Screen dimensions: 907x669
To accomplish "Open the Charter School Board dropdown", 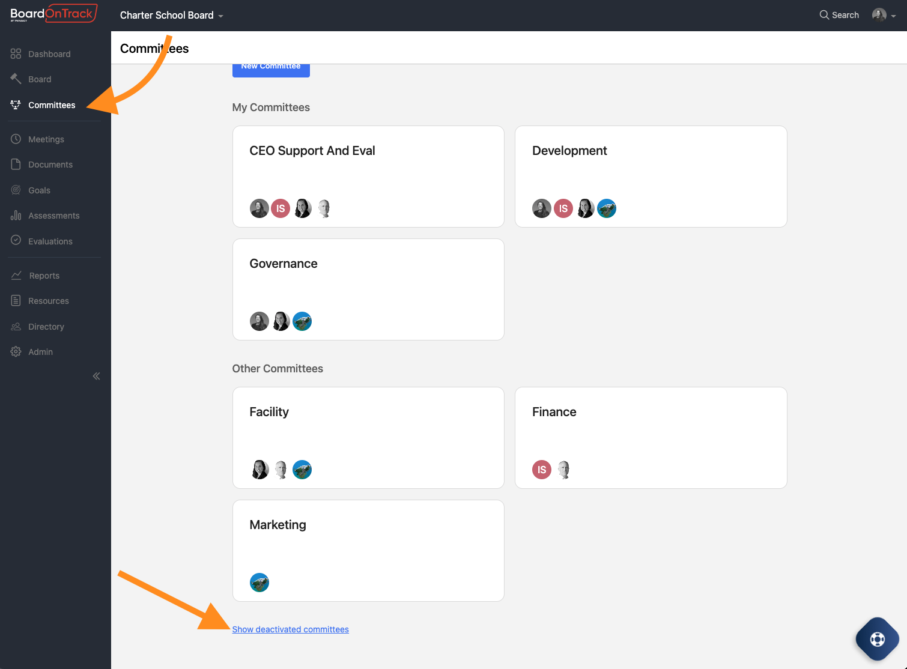I will point(172,15).
